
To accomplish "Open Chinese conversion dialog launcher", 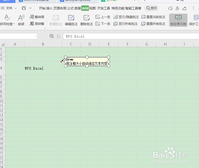I will [x=45, y=28].
